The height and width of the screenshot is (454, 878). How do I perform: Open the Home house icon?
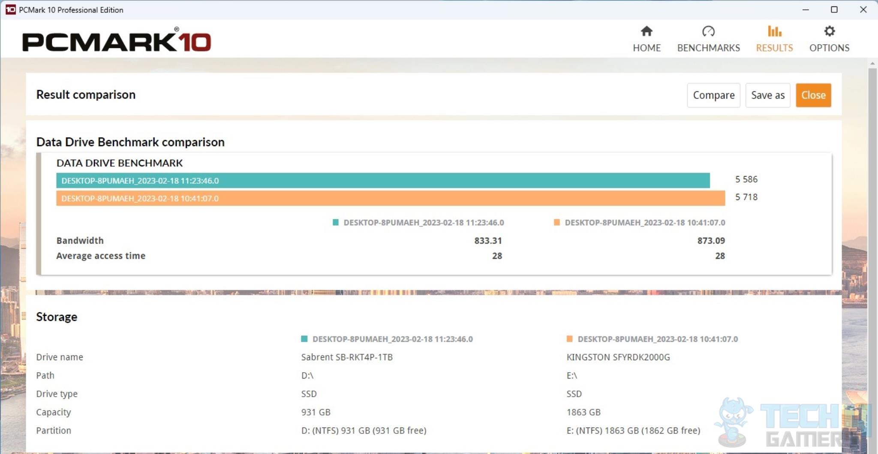click(646, 31)
